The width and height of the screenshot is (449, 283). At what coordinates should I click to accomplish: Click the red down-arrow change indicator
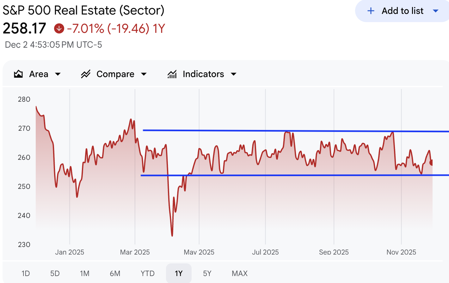click(x=59, y=28)
